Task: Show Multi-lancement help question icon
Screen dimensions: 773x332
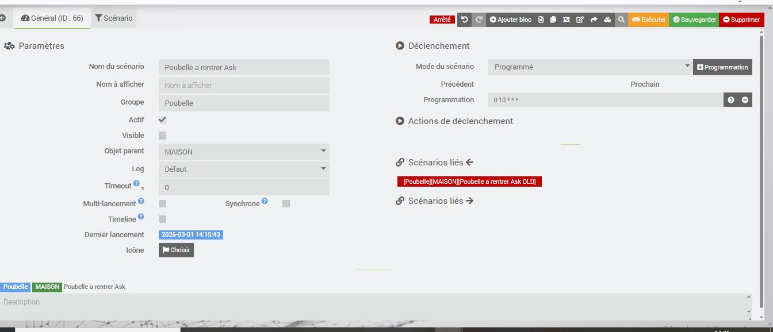Action: [141, 202]
